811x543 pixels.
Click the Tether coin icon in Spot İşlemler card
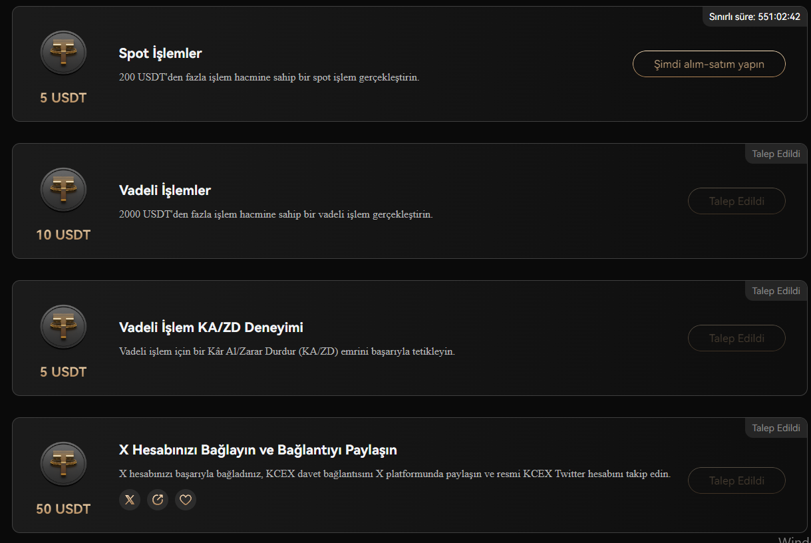click(x=63, y=53)
